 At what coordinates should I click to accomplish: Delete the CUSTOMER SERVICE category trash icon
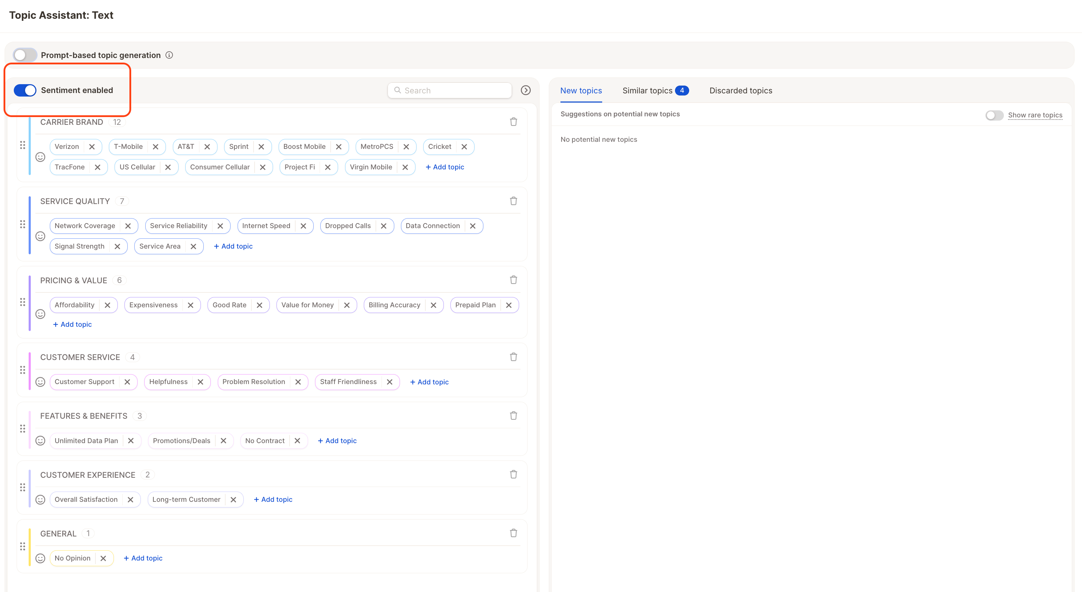pyautogui.click(x=513, y=357)
